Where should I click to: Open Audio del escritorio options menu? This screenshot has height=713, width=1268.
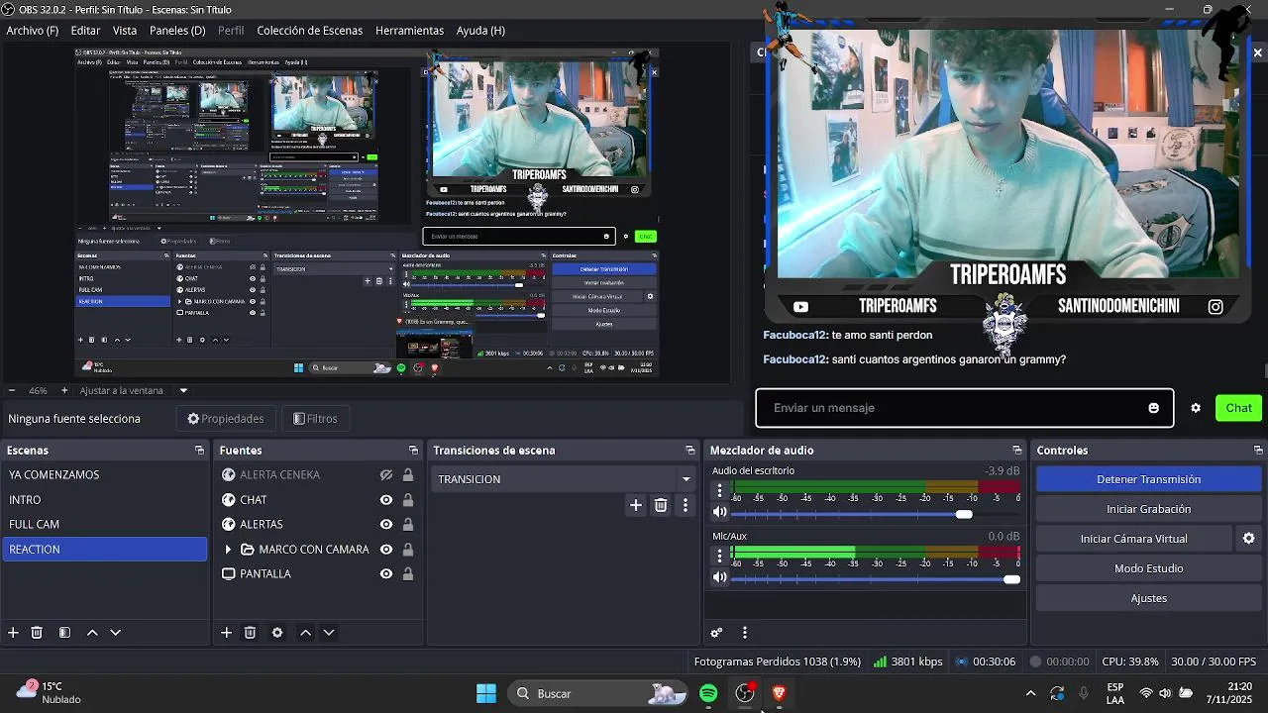(x=719, y=490)
